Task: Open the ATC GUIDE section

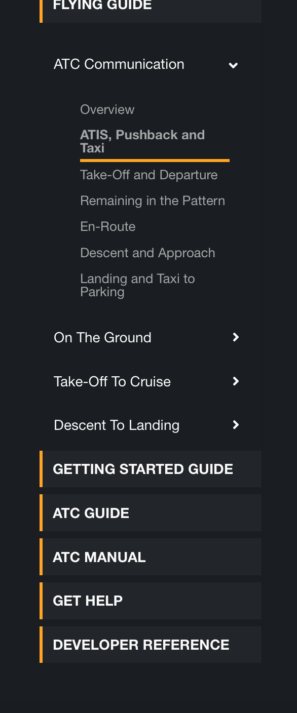Action: (91, 513)
